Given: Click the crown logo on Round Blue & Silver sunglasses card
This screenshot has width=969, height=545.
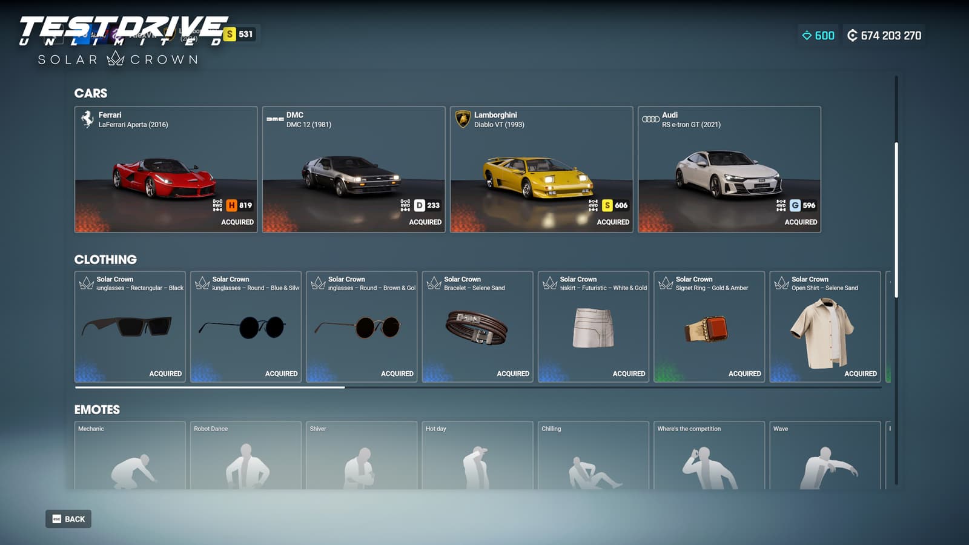Looking at the screenshot, I should point(202,283).
